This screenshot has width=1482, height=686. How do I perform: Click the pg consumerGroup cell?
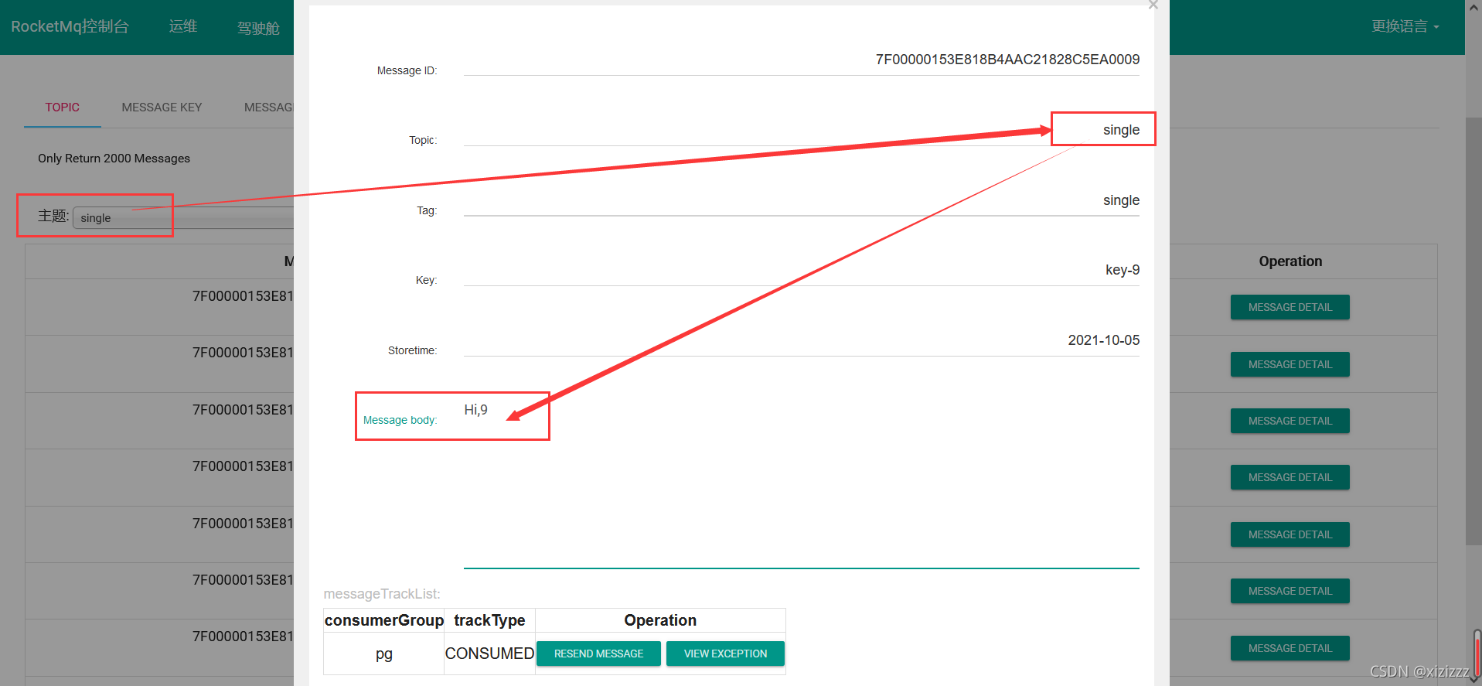coord(384,654)
